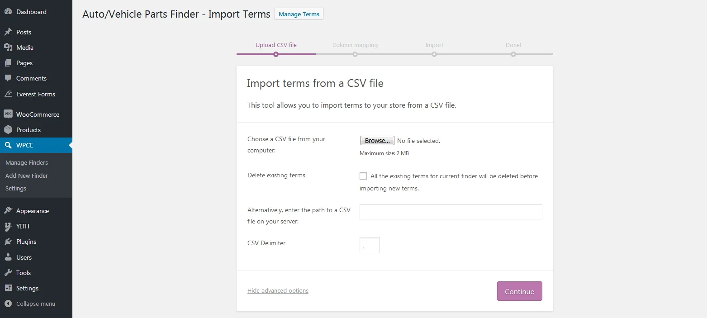Click the Continue button

click(x=520, y=291)
